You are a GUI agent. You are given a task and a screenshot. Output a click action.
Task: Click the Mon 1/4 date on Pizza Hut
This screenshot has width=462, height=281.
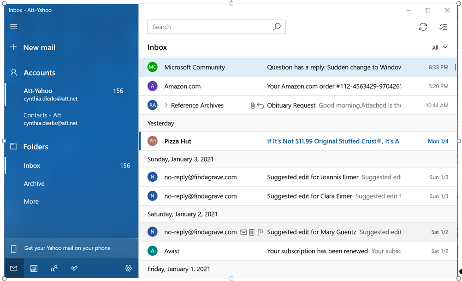(438, 141)
